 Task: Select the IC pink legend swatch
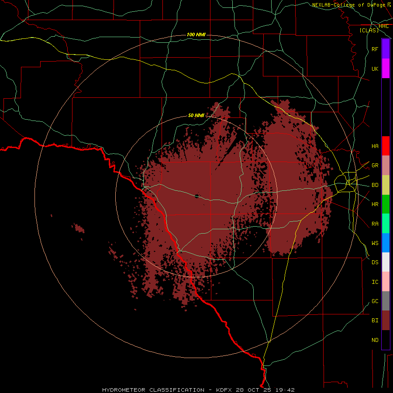point(386,282)
